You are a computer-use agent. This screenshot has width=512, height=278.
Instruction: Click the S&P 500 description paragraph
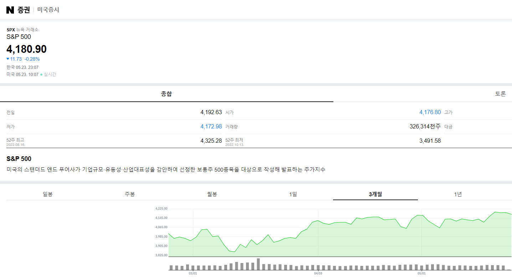click(x=166, y=170)
